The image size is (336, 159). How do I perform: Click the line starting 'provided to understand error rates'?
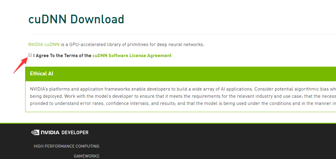pyautogui.click(x=183, y=103)
